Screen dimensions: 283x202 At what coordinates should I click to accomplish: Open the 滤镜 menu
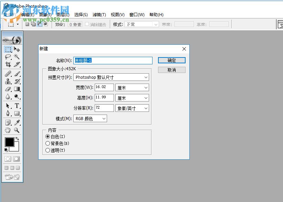point(99,14)
